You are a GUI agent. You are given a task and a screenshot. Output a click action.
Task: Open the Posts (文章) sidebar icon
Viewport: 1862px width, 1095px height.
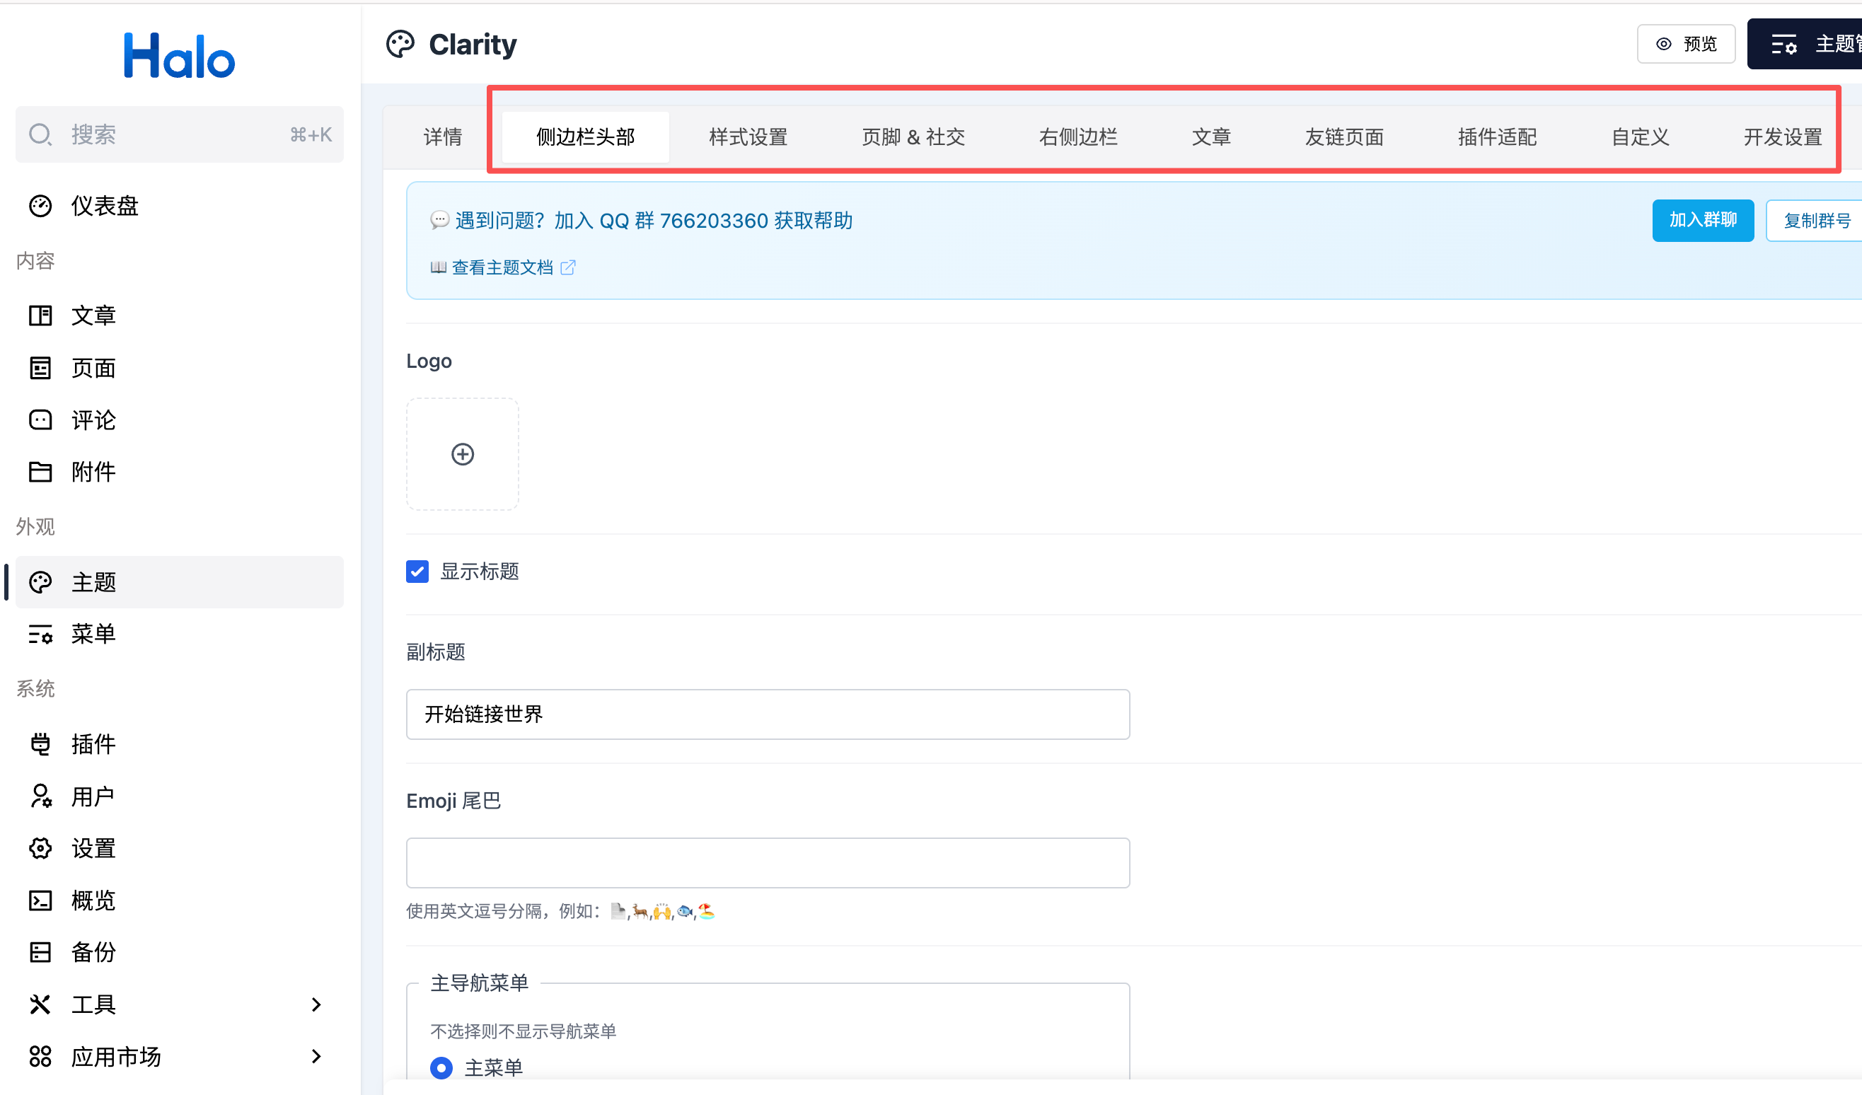(x=40, y=315)
